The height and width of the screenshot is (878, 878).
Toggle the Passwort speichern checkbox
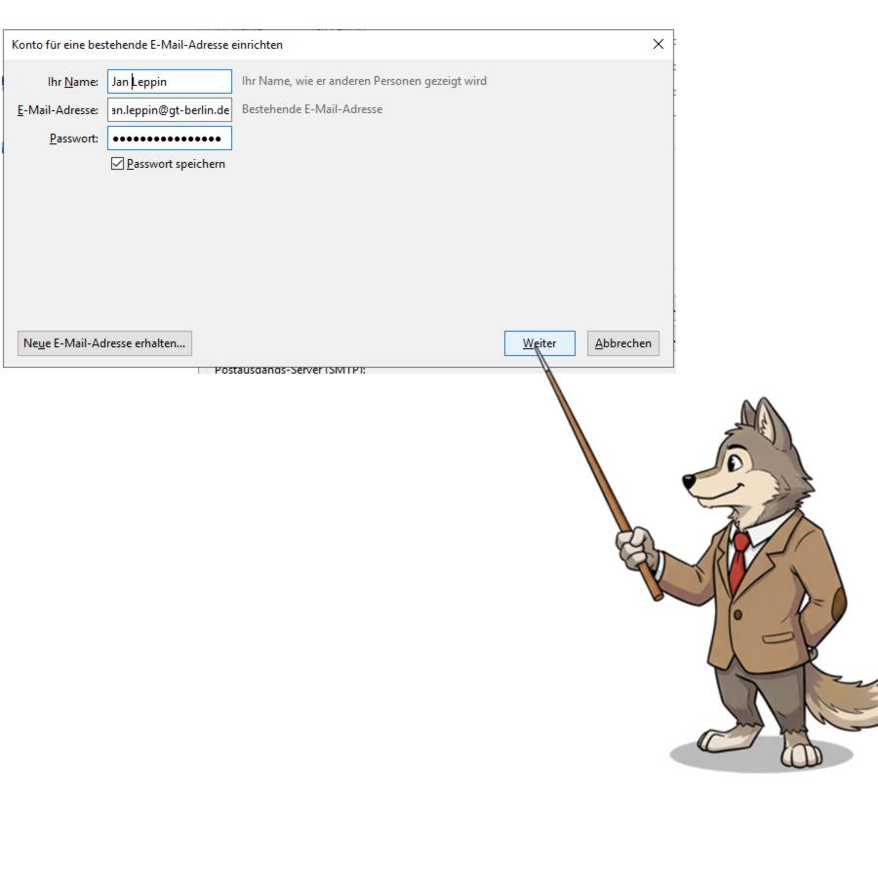[x=118, y=164]
